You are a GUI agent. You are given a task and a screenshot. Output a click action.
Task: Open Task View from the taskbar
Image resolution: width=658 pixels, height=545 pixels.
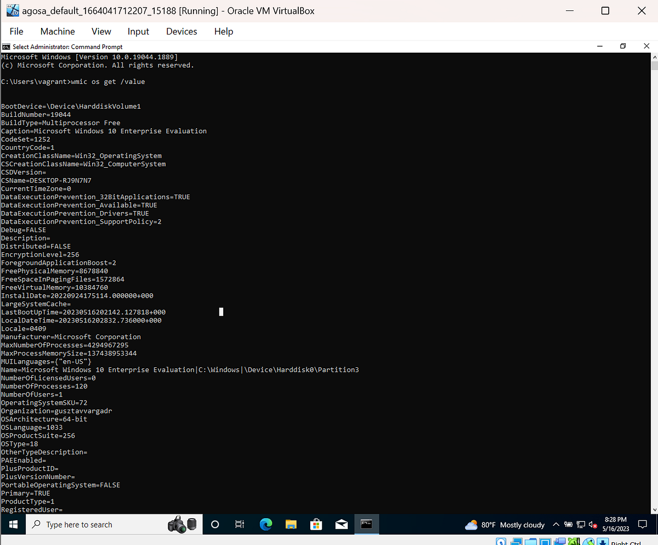pyautogui.click(x=239, y=524)
